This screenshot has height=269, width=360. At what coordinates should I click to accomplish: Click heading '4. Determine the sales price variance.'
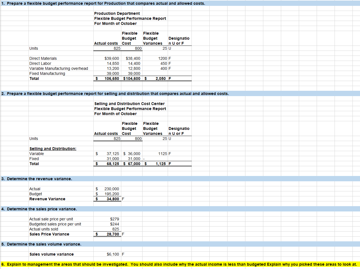[39, 209]
